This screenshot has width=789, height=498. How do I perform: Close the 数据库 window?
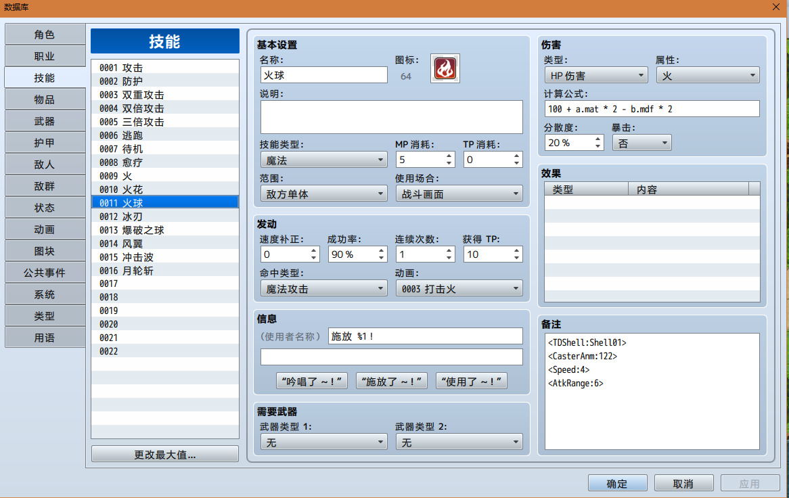point(776,7)
